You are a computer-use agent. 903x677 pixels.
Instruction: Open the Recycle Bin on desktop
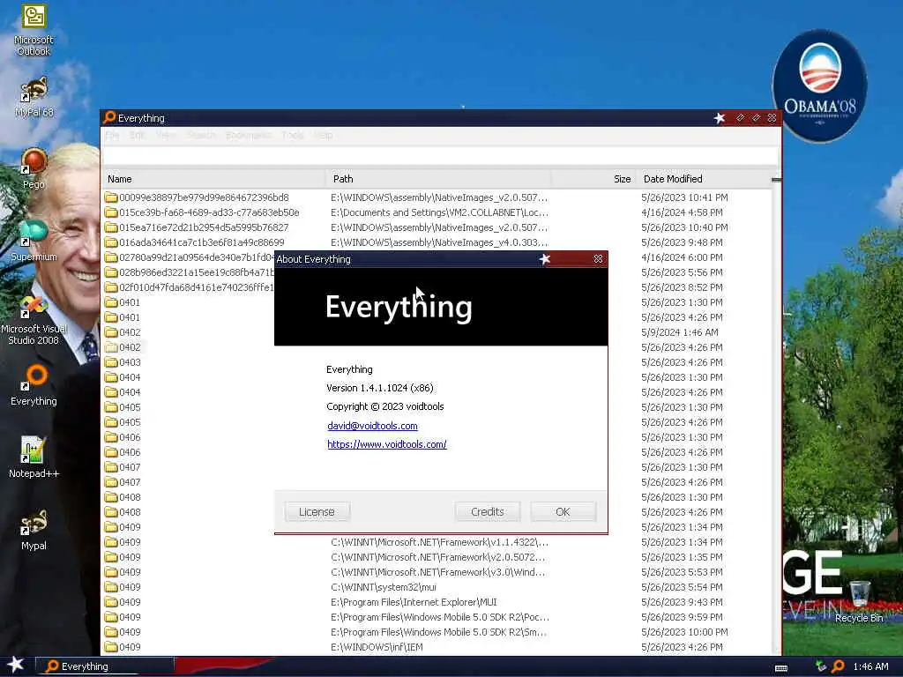pyautogui.click(x=859, y=601)
